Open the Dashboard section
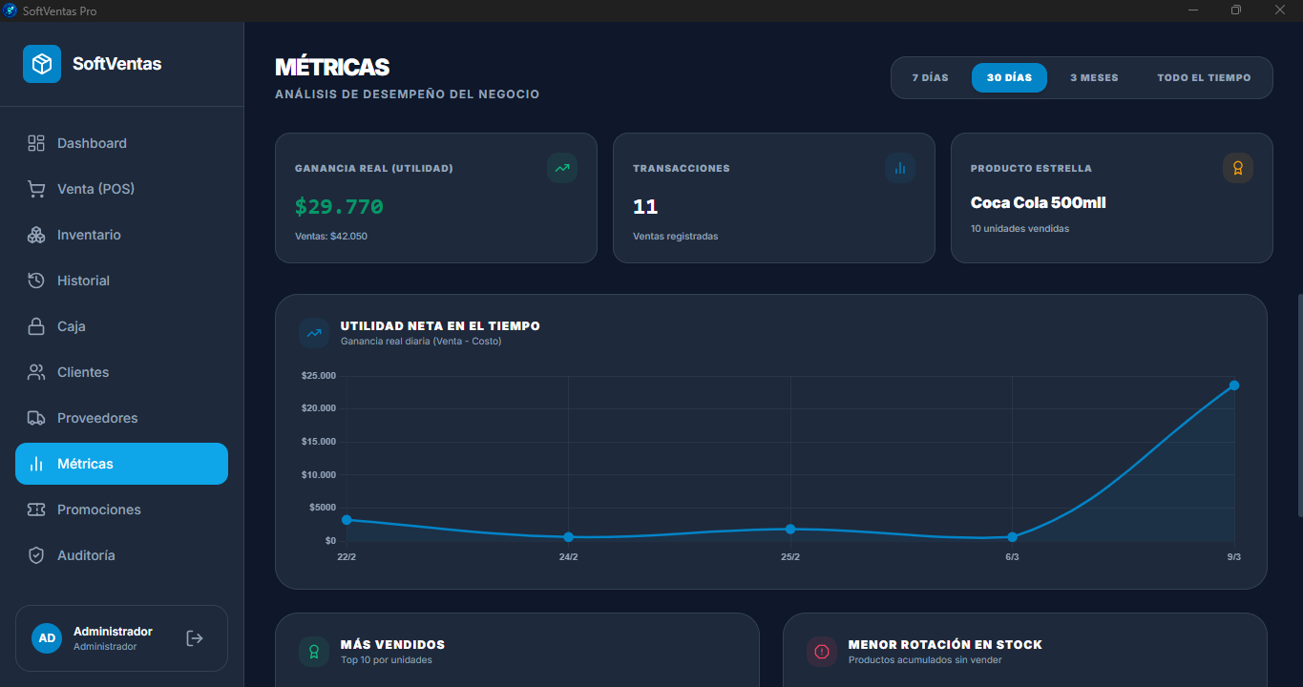Screen dimensions: 1303x687 92,142
